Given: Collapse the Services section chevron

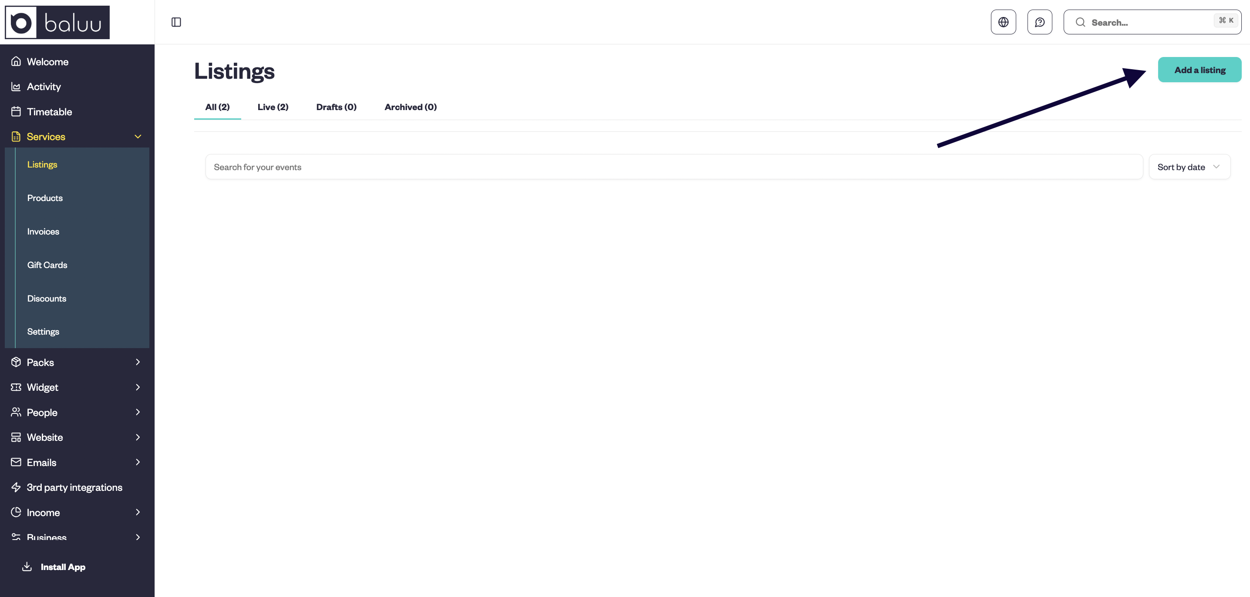Looking at the screenshot, I should click(138, 137).
